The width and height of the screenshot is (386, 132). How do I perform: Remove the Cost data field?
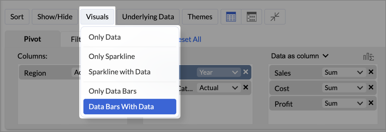point(371,88)
